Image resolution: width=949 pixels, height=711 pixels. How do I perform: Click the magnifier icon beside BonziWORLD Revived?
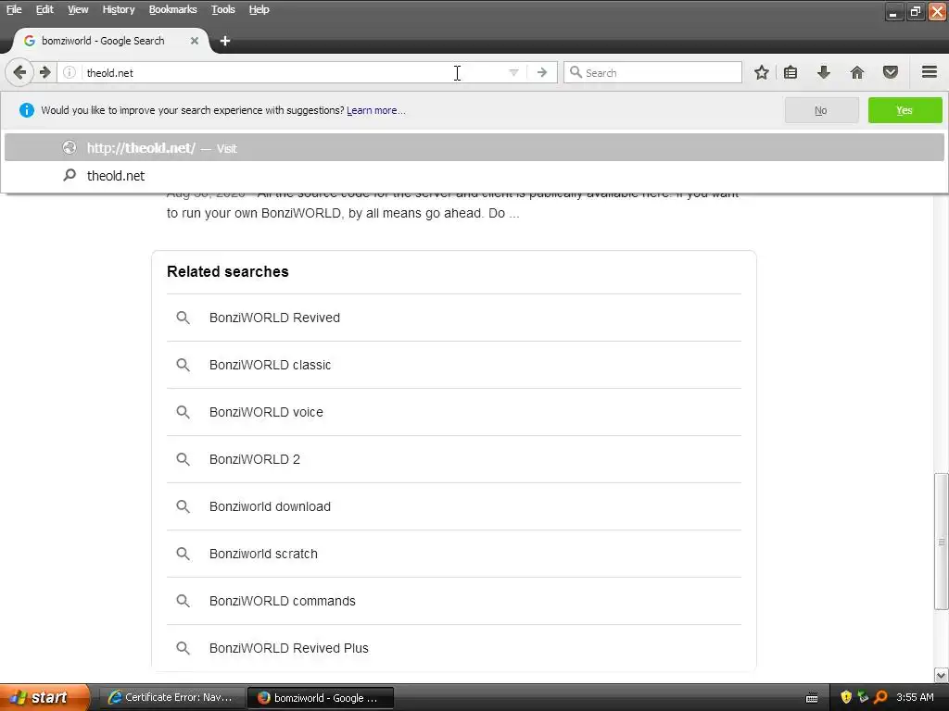tap(183, 318)
